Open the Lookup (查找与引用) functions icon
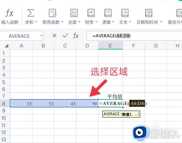182x143 pixels. point(179,13)
